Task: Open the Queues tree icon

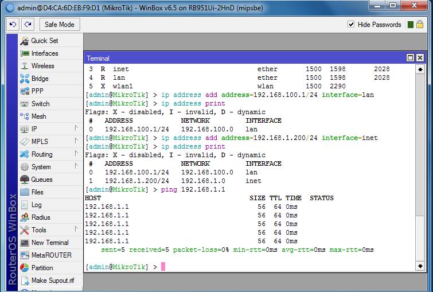Action: [24, 180]
